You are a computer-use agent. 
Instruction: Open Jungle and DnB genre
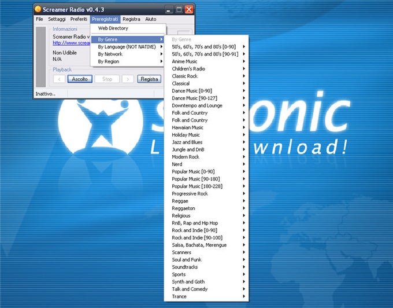click(206, 149)
